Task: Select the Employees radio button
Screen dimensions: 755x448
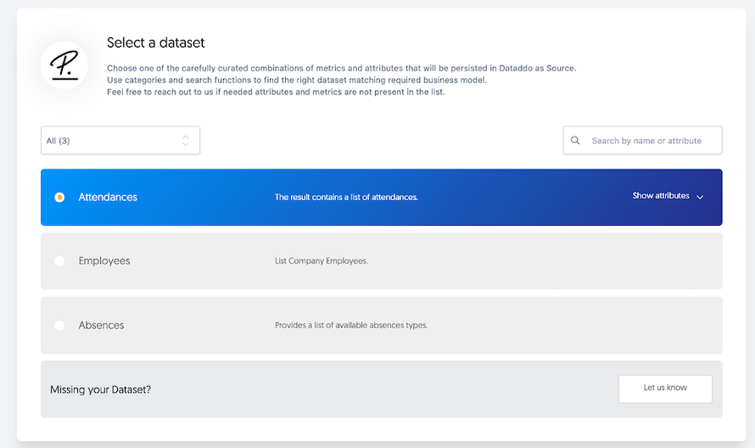Action: coord(59,260)
